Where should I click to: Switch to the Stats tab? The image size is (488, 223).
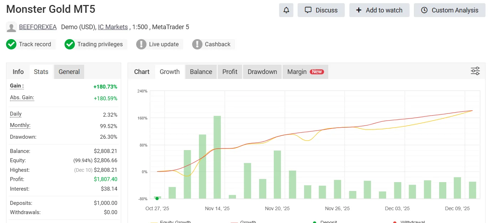[41, 72]
